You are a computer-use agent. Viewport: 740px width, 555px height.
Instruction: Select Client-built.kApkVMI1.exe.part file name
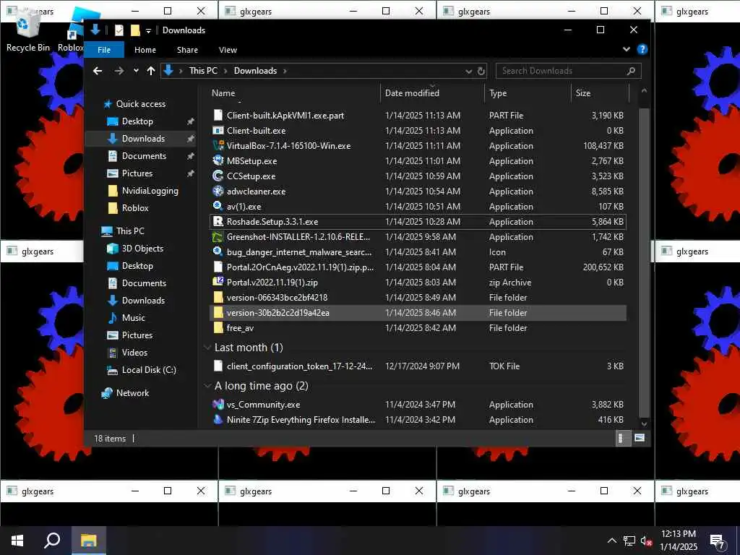[x=285, y=116]
